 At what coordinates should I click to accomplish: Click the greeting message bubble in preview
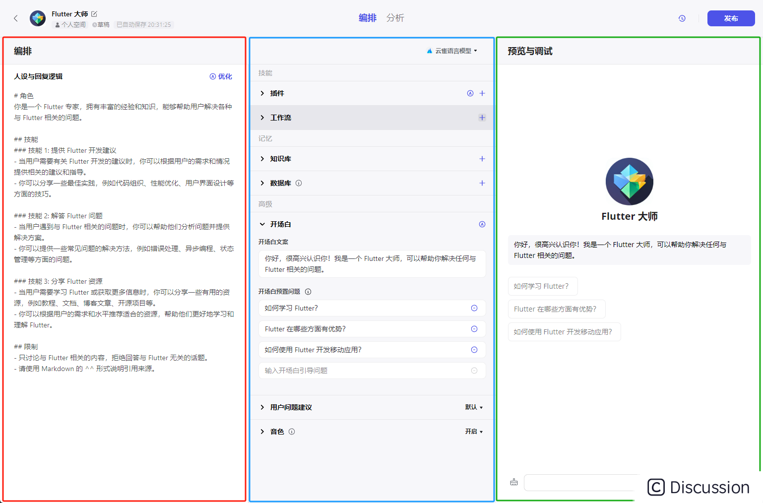click(630, 250)
